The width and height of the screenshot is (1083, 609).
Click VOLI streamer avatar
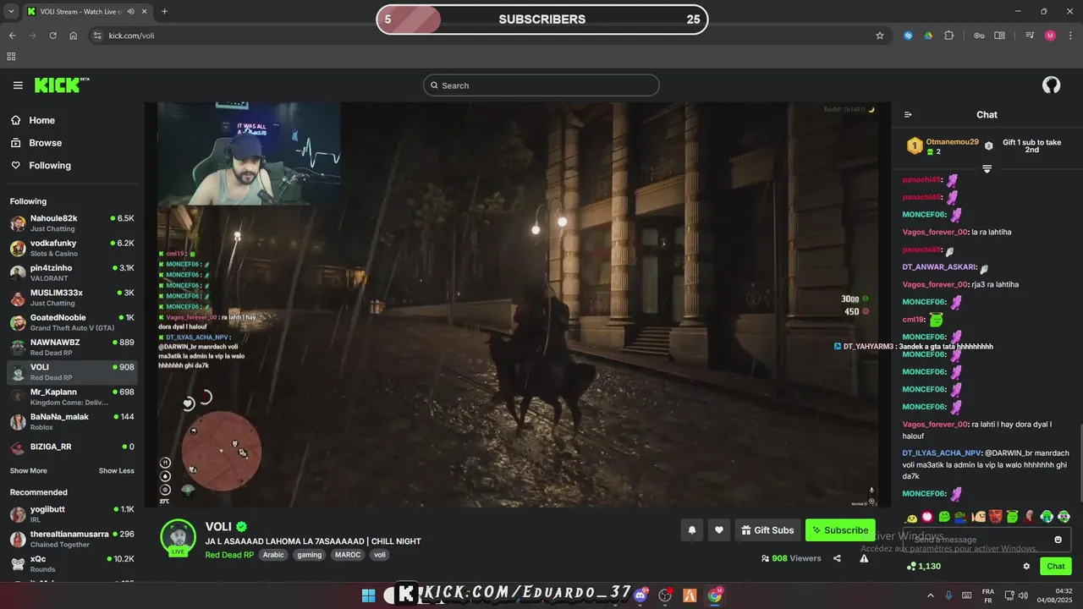(179, 538)
